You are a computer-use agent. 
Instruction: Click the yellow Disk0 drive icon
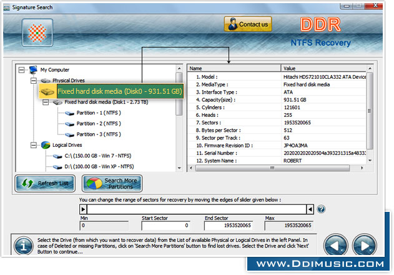coord(47,91)
